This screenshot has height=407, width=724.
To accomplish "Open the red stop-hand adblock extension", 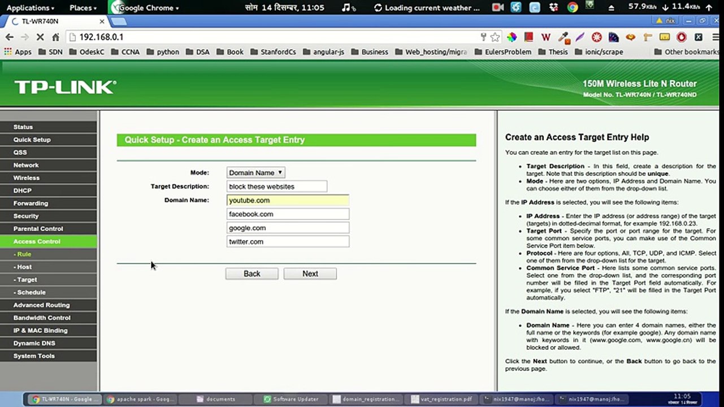I will point(682,37).
